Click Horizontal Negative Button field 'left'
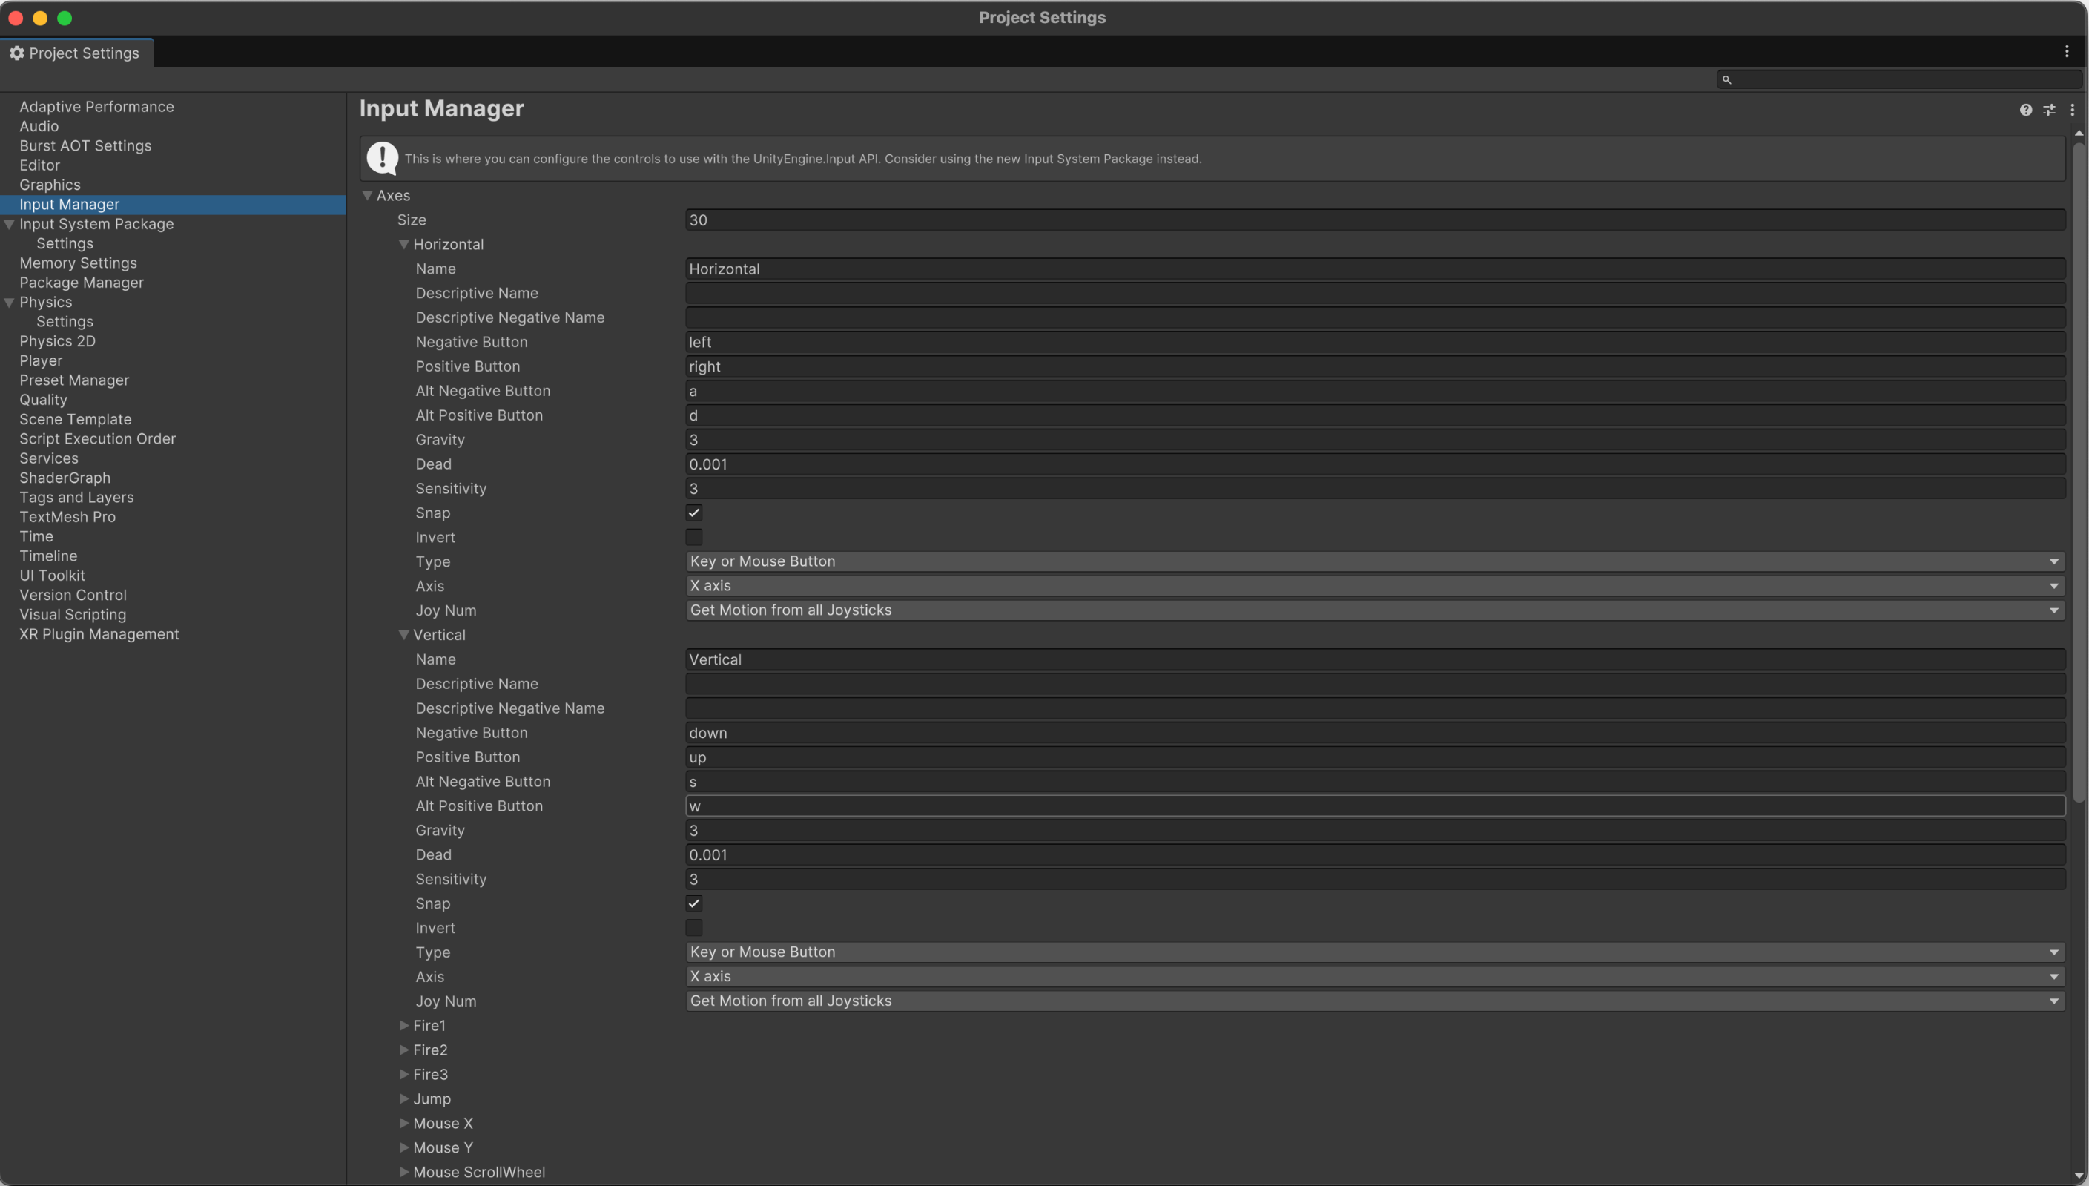Viewport: 2089px width, 1186px height. pyautogui.click(x=1375, y=342)
